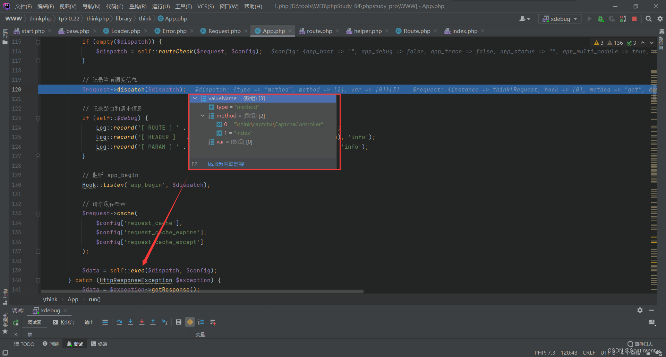Open the user account icon dropdown

pos(524,19)
